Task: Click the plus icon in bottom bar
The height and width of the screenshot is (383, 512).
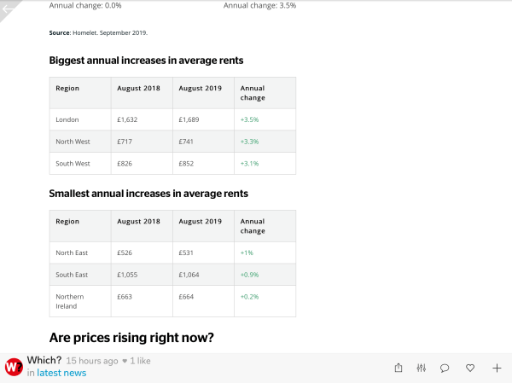Action: coord(497,368)
